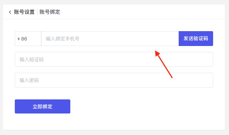Click the red arrow annotation
Screen dimensions: 229x135
164,64
